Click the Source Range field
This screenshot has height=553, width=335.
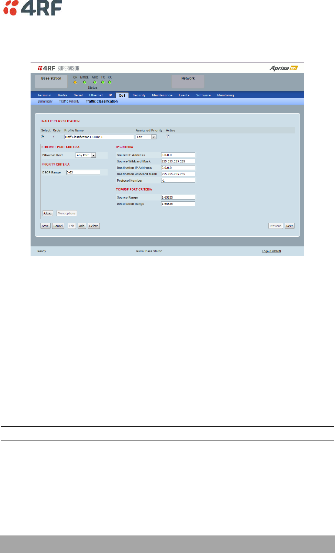(x=178, y=197)
